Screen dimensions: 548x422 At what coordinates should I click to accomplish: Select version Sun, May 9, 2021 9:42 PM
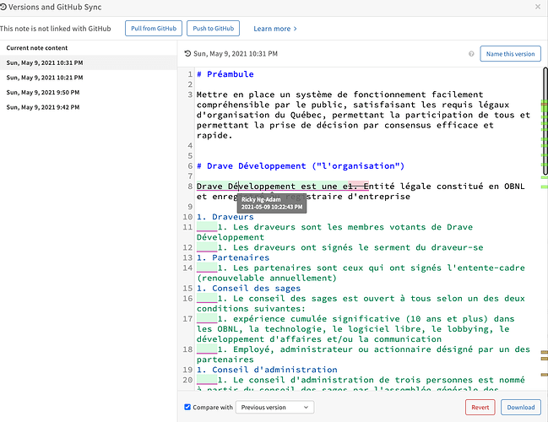click(88, 107)
